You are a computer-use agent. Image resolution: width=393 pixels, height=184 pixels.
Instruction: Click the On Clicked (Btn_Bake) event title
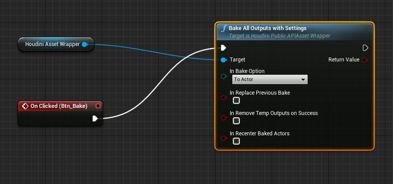tap(59, 106)
